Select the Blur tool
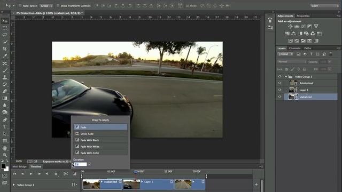Screen dimensions: 342x192 pos(5,105)
